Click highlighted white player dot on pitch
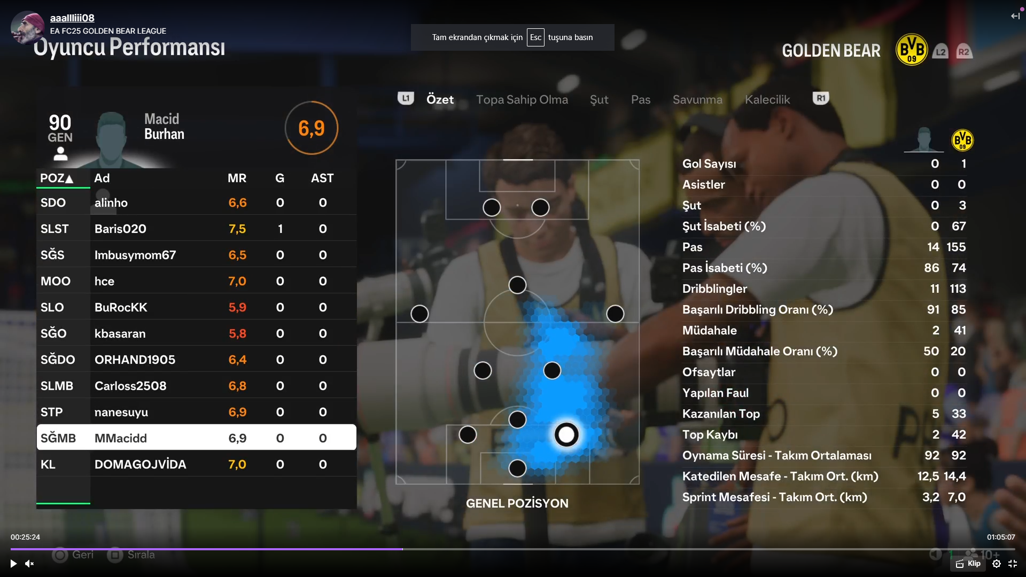This screenshot has height=577, width=1026. pyautogui.click(x=566, y=435)
